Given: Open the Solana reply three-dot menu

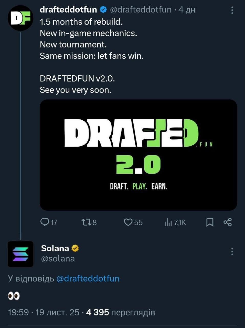Looking at the screenshot, I should click(x=232, y=251).
